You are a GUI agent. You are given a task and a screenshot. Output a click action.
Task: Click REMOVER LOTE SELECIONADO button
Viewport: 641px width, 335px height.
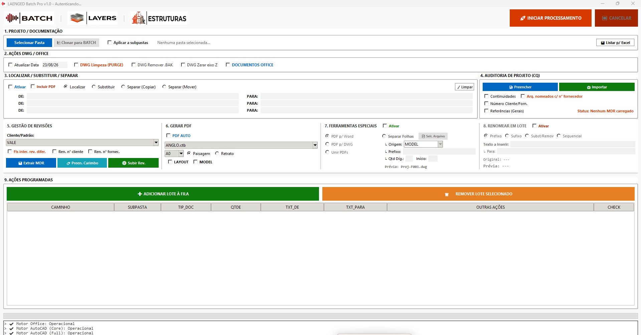coord(478,194)
